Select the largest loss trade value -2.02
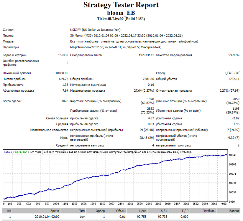Viewport: 243px width, 221px height. point(236,118)
